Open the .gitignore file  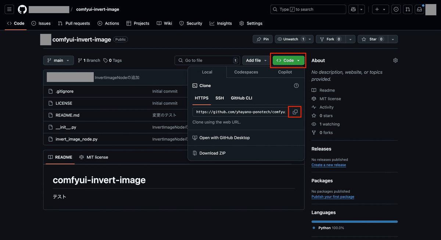[65, 91]
